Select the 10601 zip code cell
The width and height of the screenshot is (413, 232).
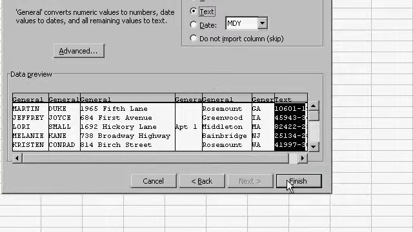click(x=290, y=109)
